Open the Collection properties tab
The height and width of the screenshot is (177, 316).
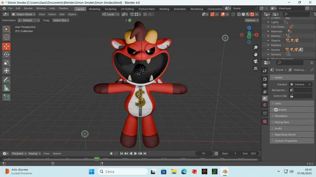pos(265,113)
